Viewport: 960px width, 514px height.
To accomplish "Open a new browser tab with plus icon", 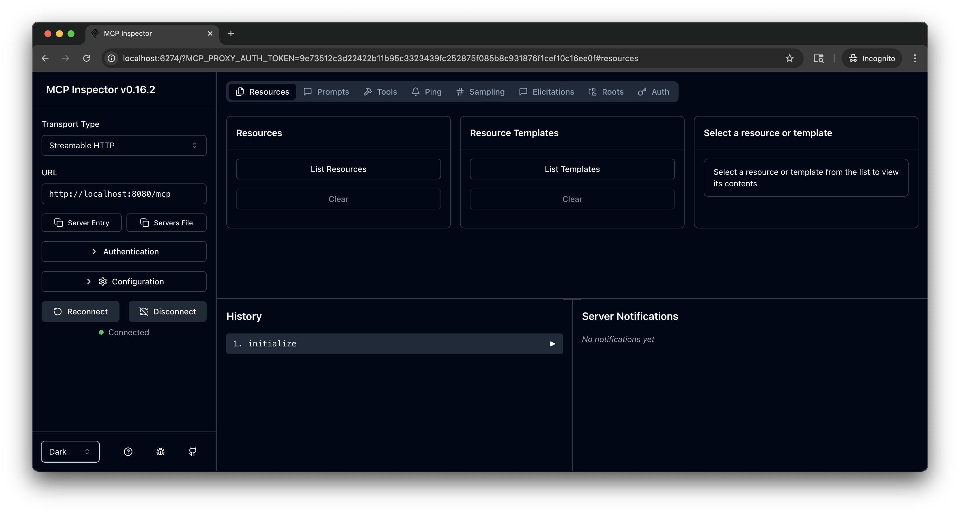I will click(x=231, y=33).
